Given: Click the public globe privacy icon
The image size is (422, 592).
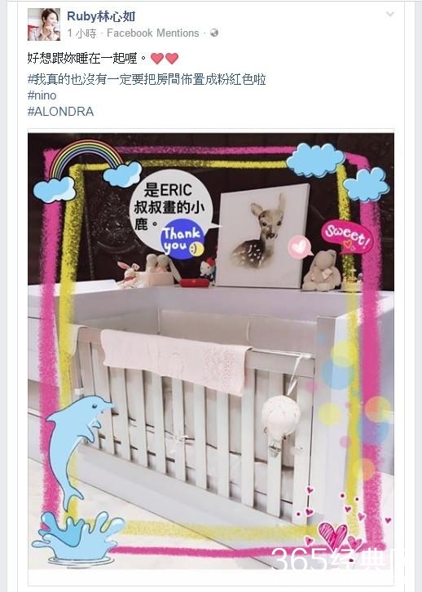Looking at the screenshot, I should click(214, 33).
